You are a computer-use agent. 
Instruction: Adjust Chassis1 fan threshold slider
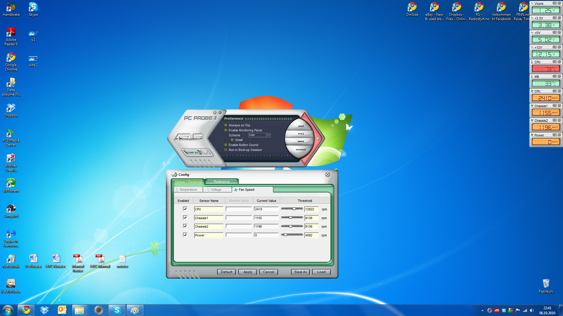coord(290,218)
